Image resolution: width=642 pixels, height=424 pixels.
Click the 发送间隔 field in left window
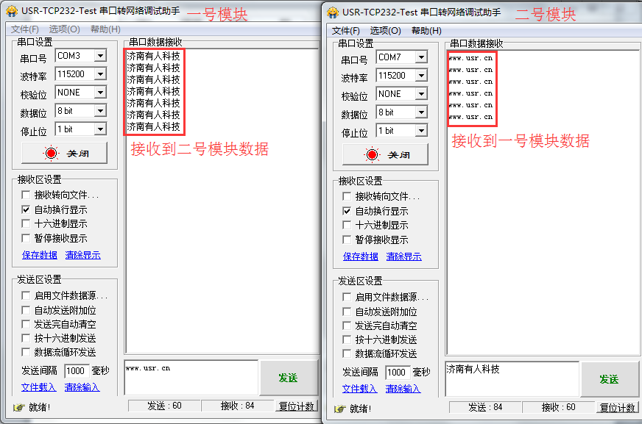(x=77, y=371)
